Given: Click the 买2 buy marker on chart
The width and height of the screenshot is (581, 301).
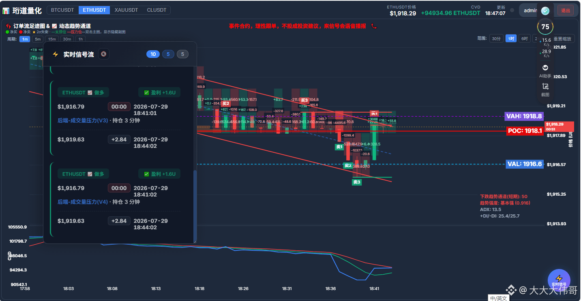Looking at the screenshot, I should 226,104.
